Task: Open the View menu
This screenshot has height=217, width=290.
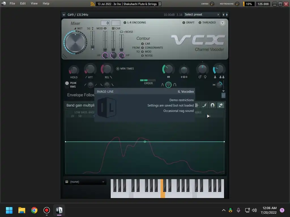Action: pos(34,3)
